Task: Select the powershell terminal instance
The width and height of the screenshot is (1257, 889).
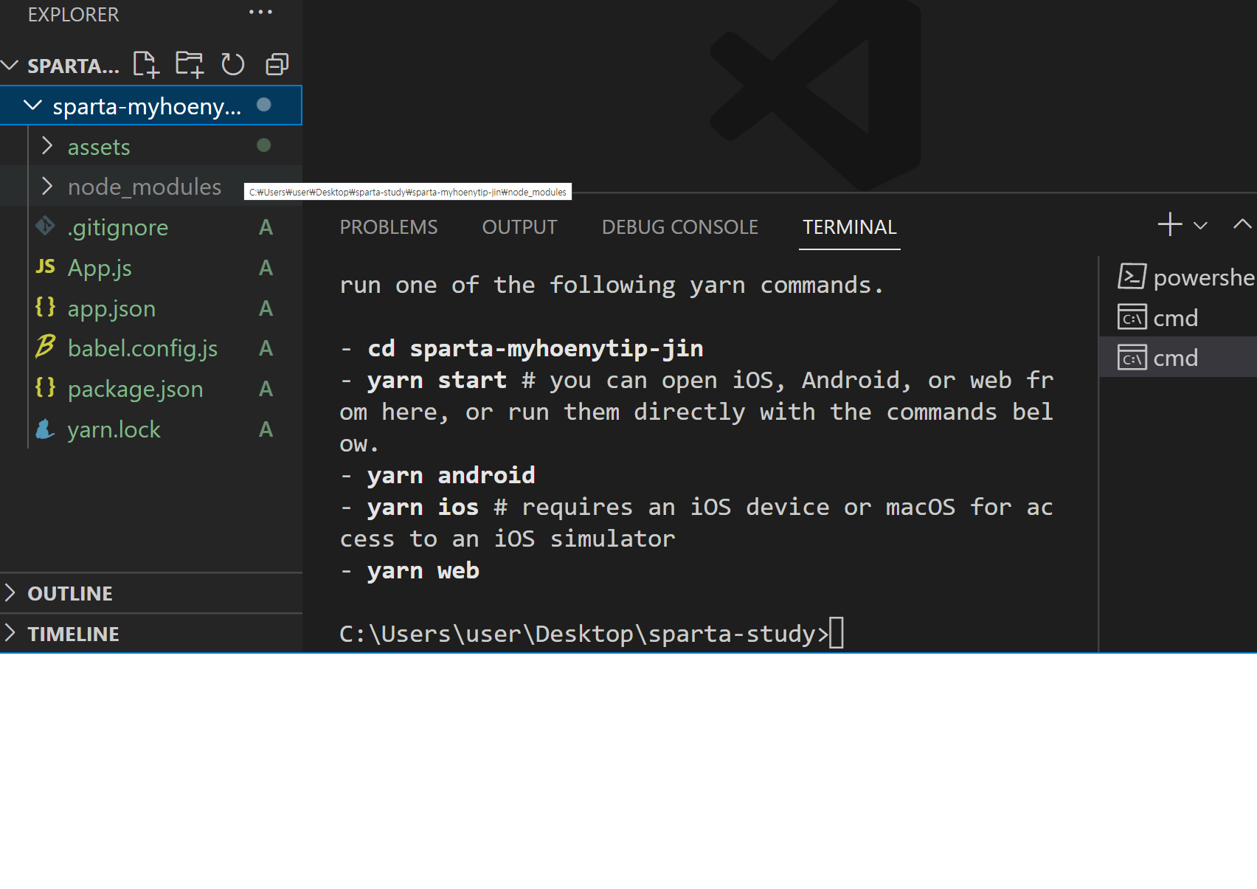Action: click(x=1178, y=277)
